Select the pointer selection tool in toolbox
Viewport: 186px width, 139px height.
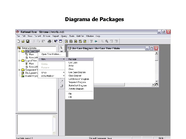[61, 48]
